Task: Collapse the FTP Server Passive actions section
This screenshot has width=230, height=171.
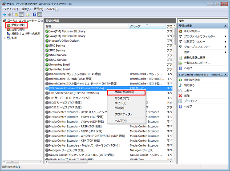Action: [x=225, y=75]
